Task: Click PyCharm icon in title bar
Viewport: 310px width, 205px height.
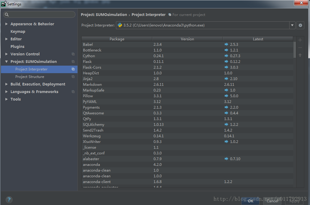Action: tap(3, 4)
